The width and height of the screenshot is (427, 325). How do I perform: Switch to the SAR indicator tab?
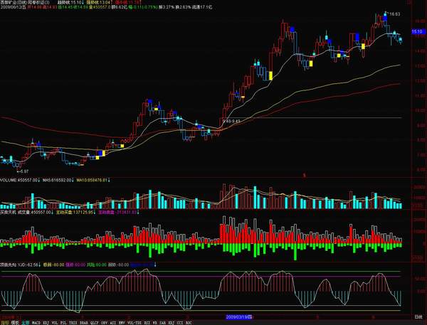(162, 323)
